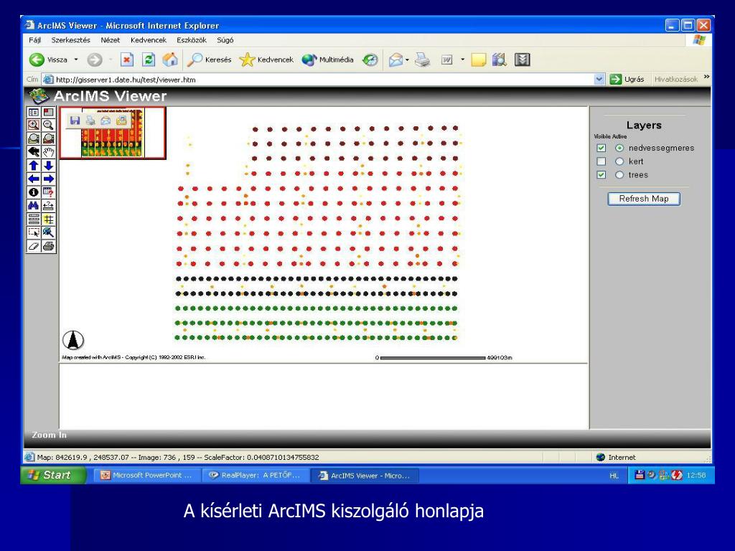Pan map east with right arrow
This screenshot has height=551, width=735.
(x=48, y=179)
